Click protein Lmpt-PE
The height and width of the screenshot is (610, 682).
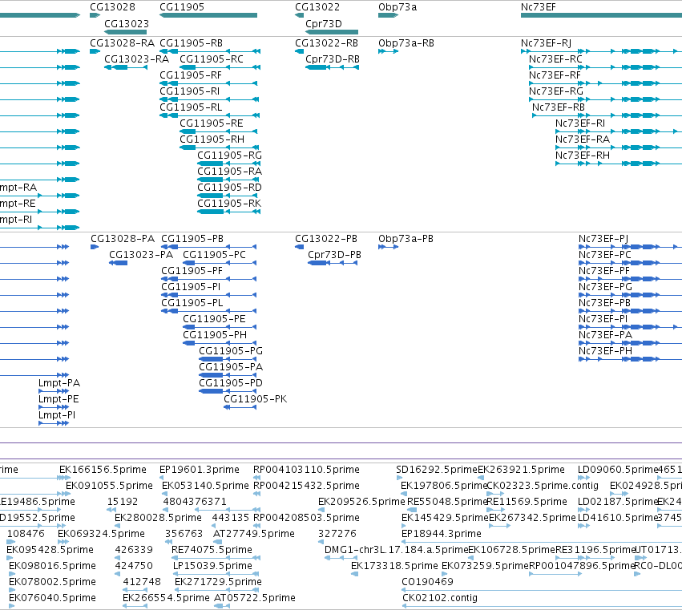[x=59, y=399]
